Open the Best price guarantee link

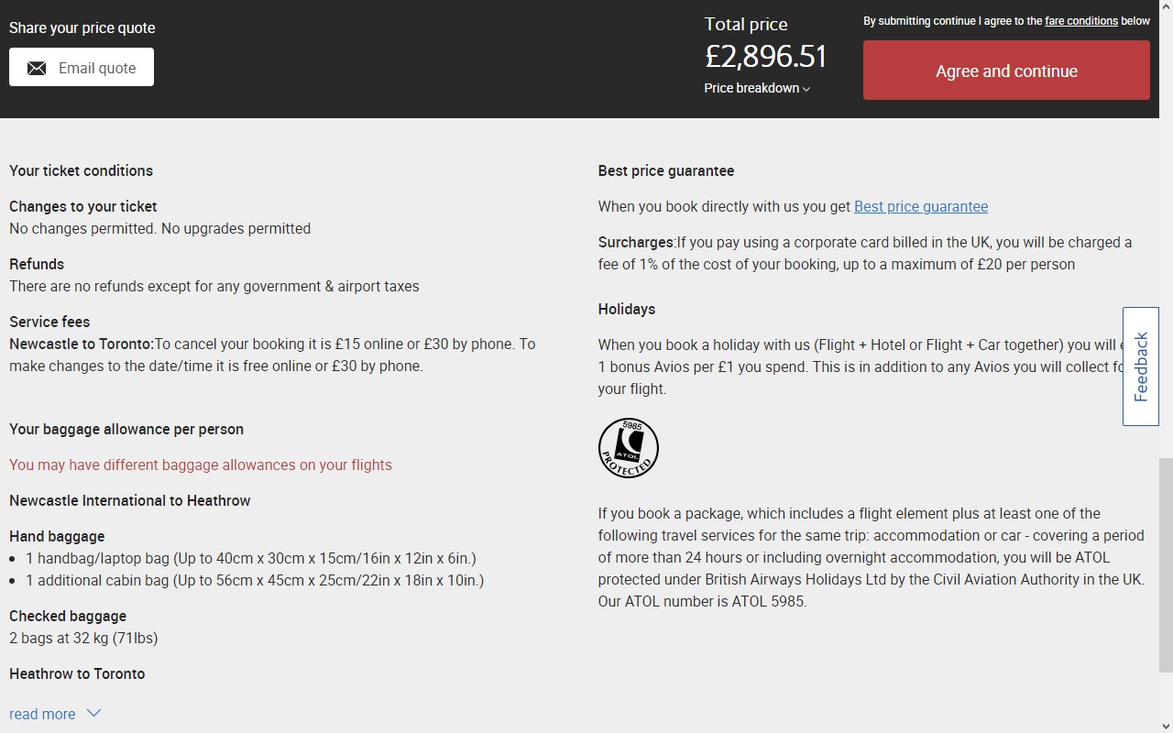pos(921,207)
